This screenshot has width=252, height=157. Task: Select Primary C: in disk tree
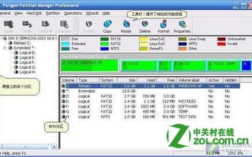pyautogui.click(x=22, y=43)
